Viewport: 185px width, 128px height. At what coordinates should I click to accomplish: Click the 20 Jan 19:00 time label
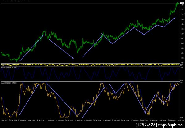pyautogui.click(x=107, y=120)
